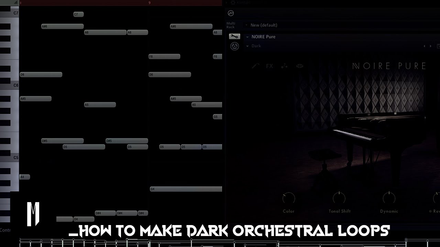Select the pencil edit page icon in NOIRE
This screenshot has height=247, width=440.
pyautogui.click(x=255, y=66)
